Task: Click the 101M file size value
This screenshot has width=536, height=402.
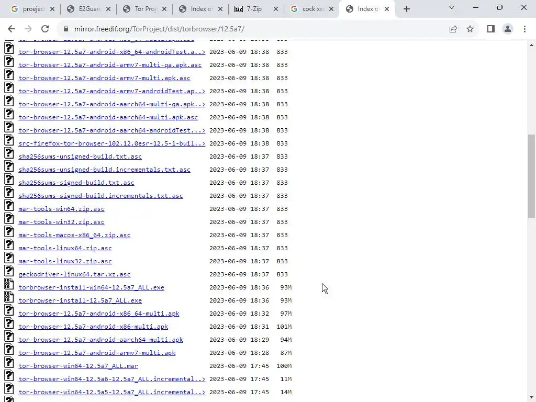Action: [284, 327]
